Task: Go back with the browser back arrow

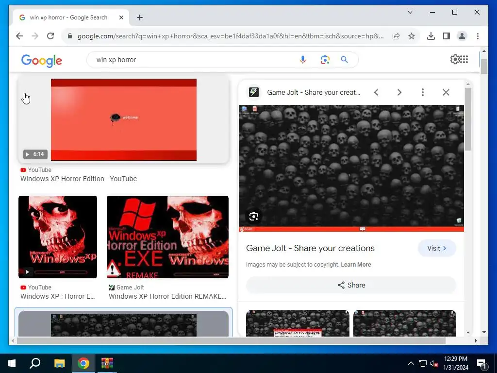Action: 19,36
